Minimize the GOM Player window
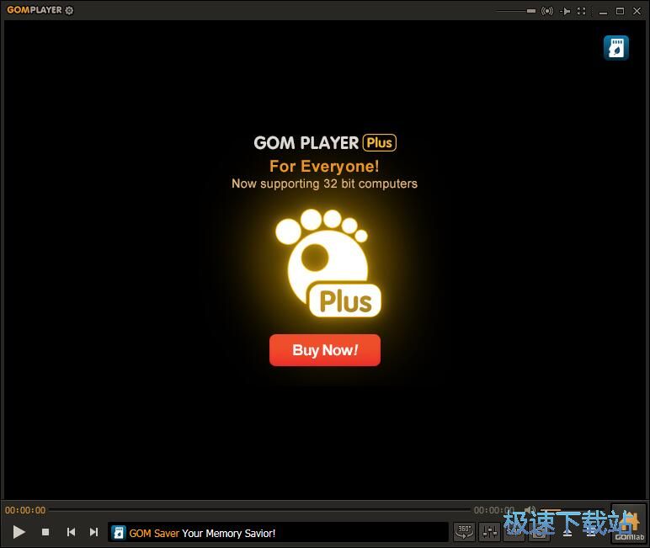Screen dimensions: 650x548 tap(603, 12)
